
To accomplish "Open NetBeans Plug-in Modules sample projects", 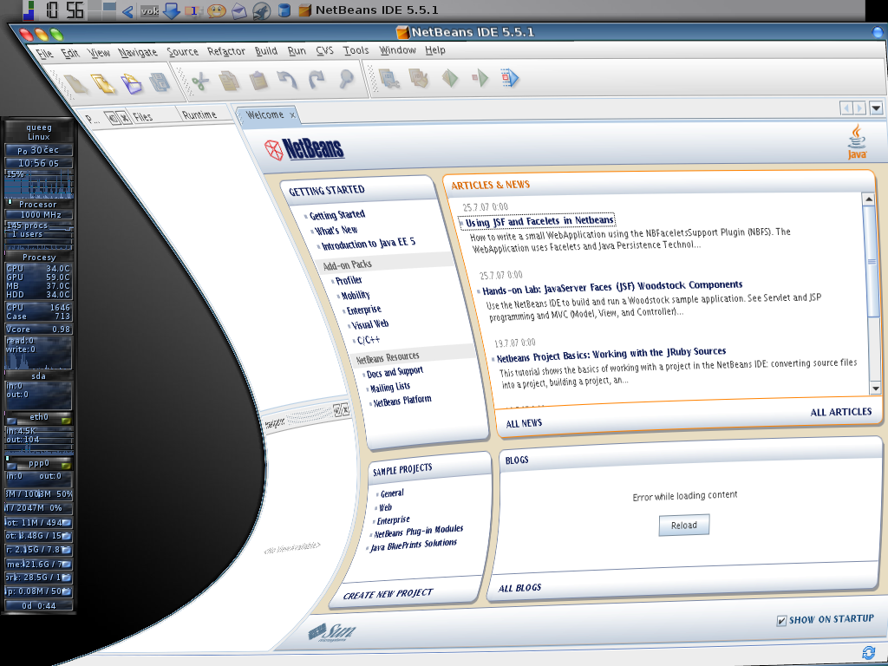I will 419,532.
